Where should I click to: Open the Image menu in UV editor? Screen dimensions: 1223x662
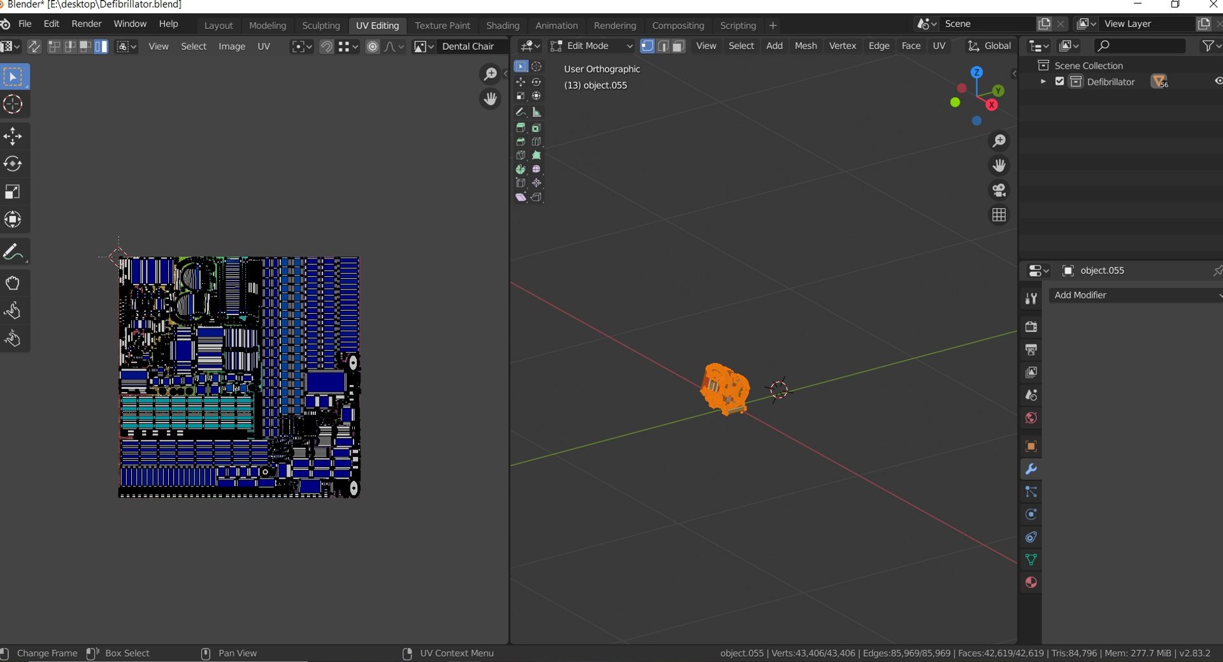pos(232,46)
